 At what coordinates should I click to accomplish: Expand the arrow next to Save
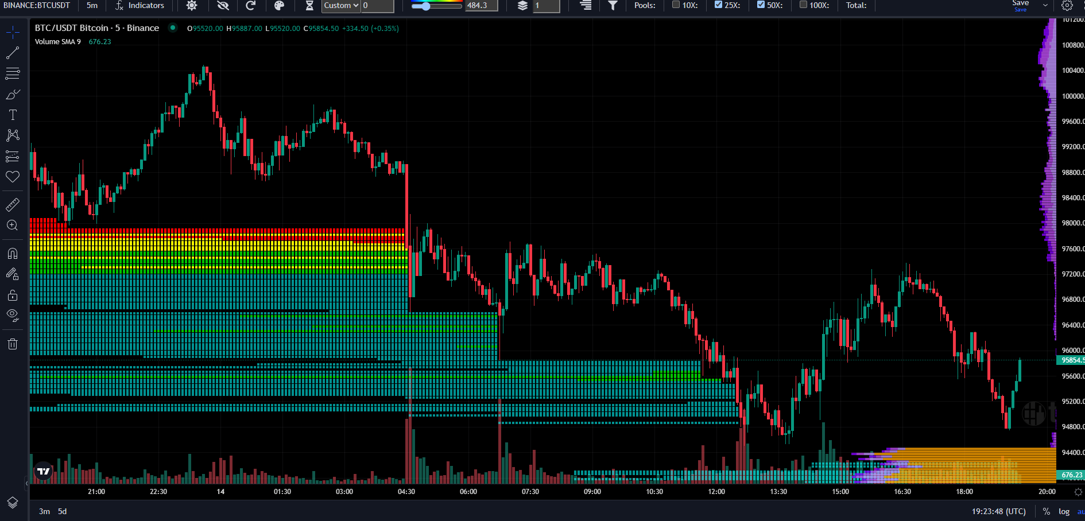coord(1045,5)
